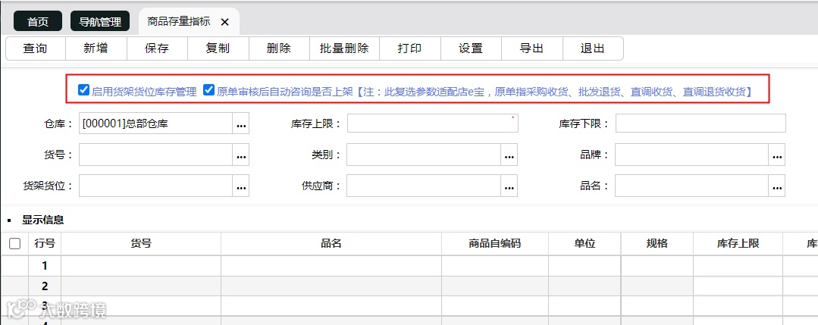Click the 品名 table column header

click(331, 244)
